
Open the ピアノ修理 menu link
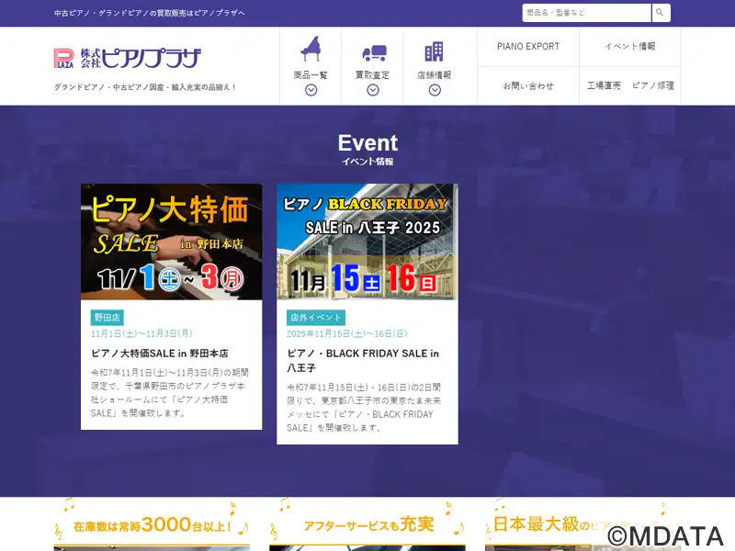click(653, 85)
